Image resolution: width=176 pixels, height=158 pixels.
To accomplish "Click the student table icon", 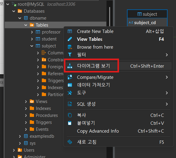I will (x=38, y=39).
